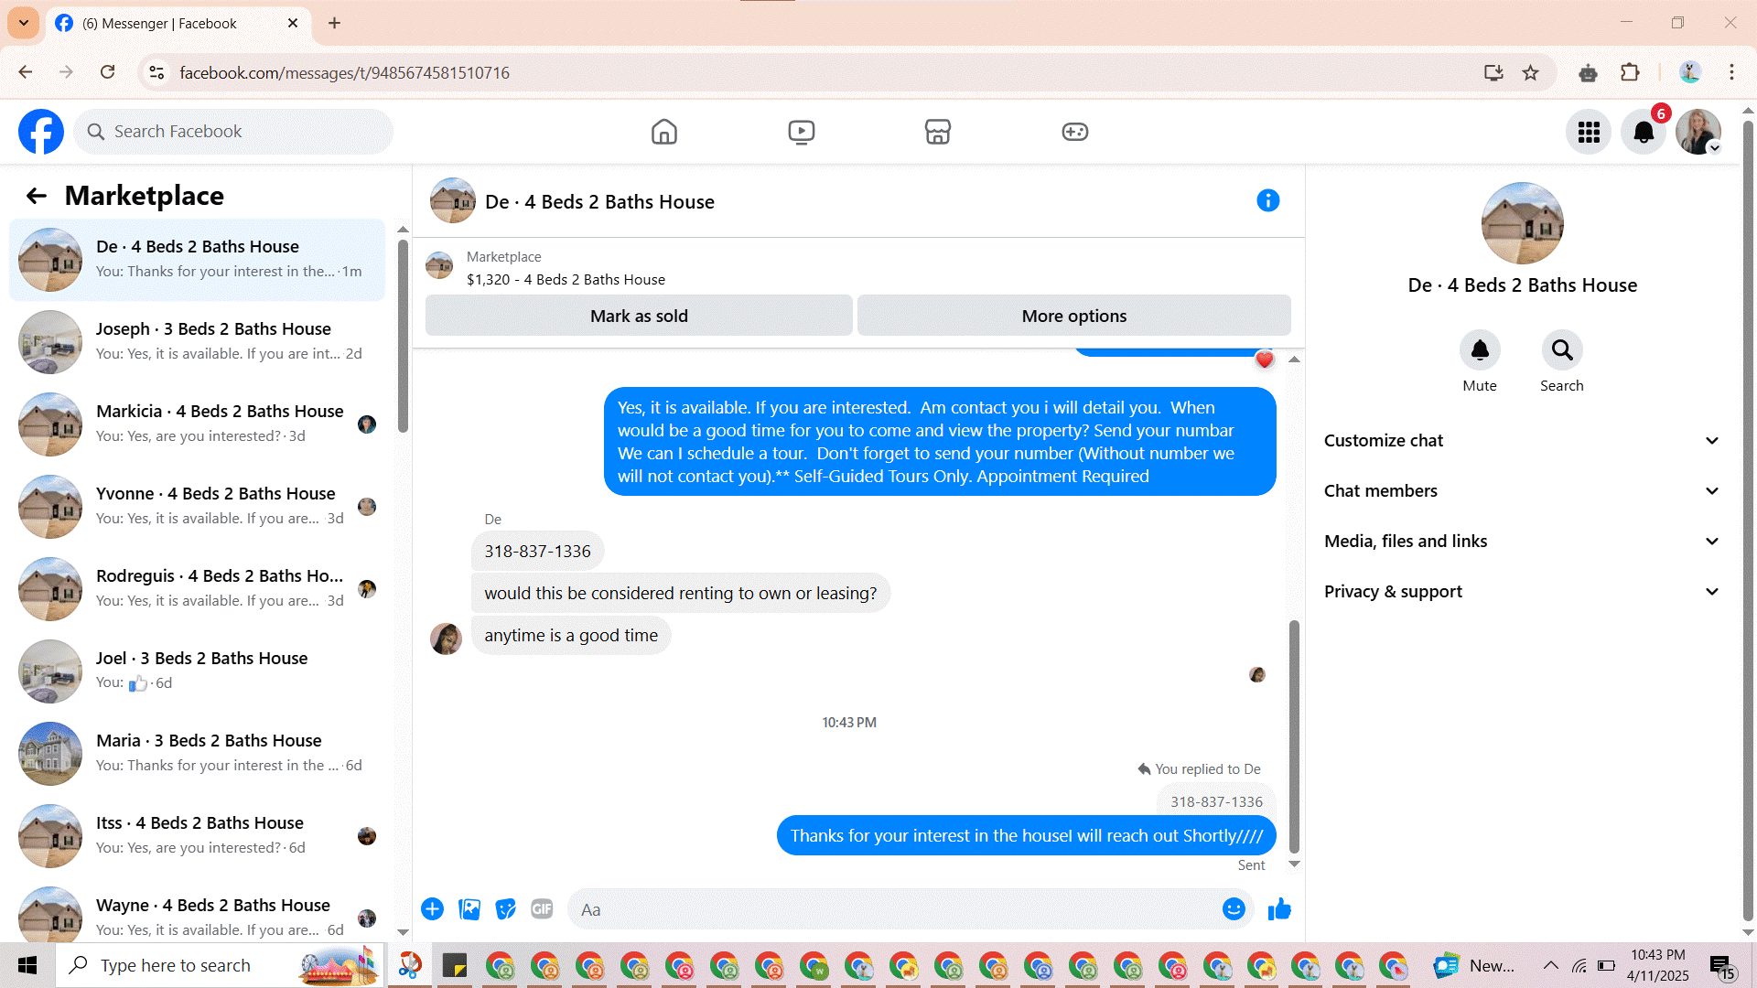The width and height of the screenshot is (1757, 988).
Task: Attach a photo file in composer
Action: tap(469, 909)
